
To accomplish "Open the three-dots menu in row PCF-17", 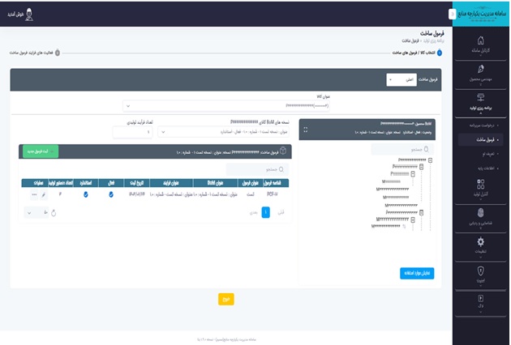I will tap(34, 194).
